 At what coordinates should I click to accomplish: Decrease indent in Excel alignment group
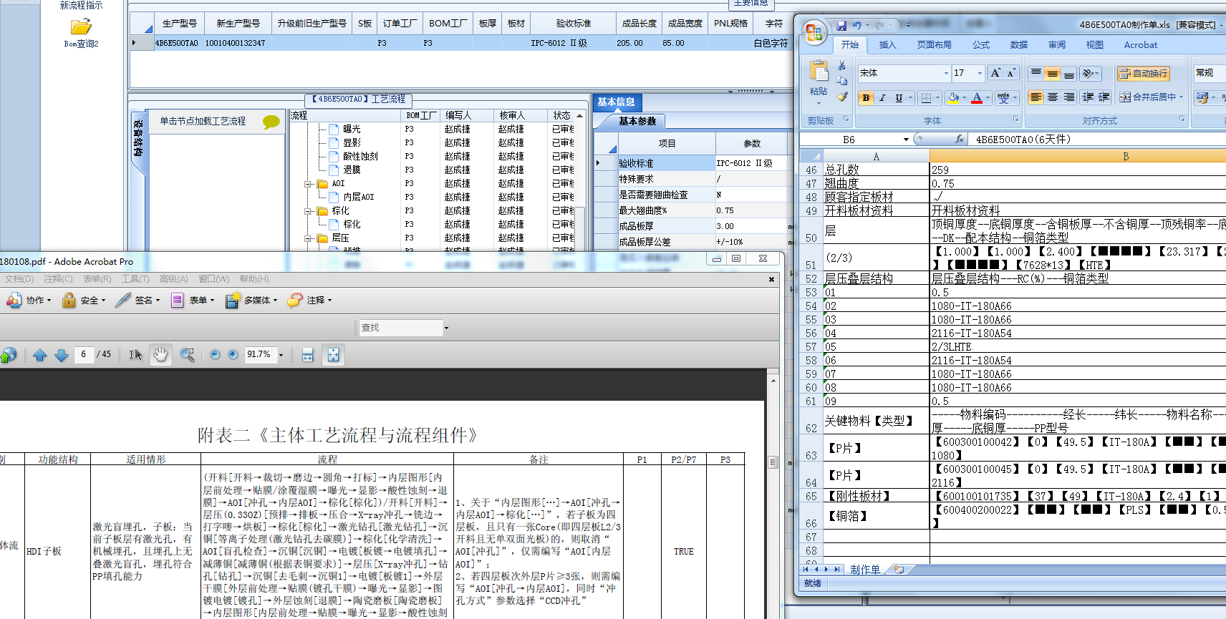(x=1088, y=97)
